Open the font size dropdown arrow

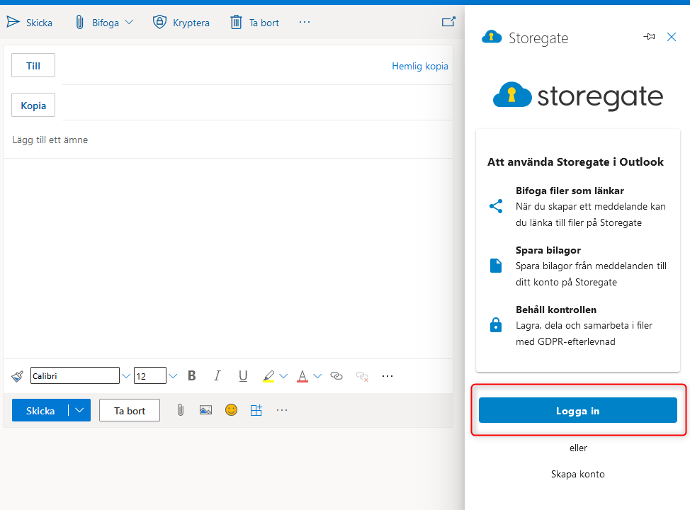pyautogui.click(x=173, y=376)
